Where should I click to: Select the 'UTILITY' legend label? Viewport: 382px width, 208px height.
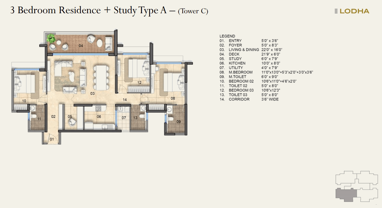(x=236, y=68)
